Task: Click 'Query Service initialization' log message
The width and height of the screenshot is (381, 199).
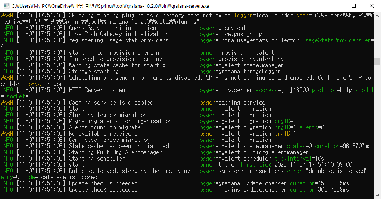Action: (x=112, y=28)
